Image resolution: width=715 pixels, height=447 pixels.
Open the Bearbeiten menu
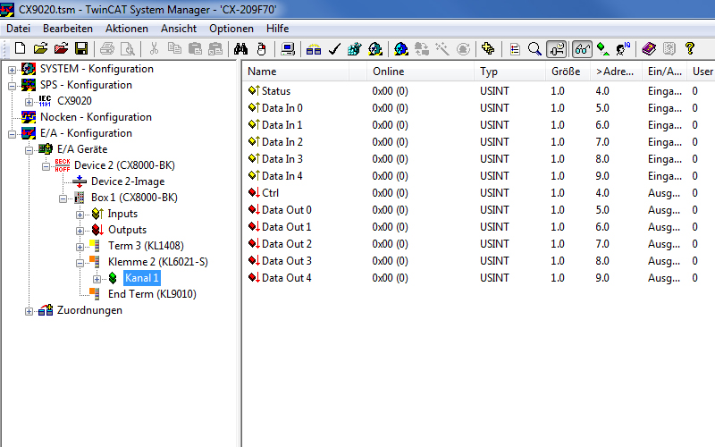point(68,29)
